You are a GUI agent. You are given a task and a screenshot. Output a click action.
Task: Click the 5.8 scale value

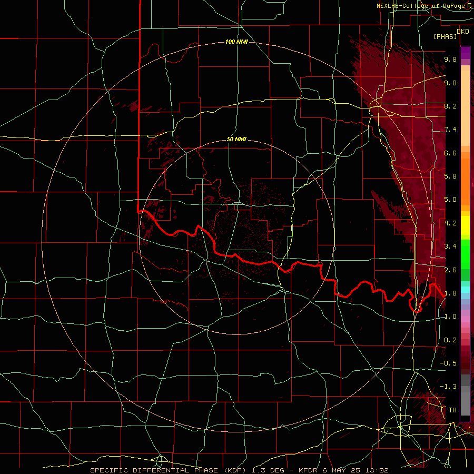point(450,176)
